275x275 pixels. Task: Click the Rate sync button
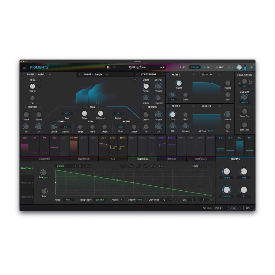point(46,178)
